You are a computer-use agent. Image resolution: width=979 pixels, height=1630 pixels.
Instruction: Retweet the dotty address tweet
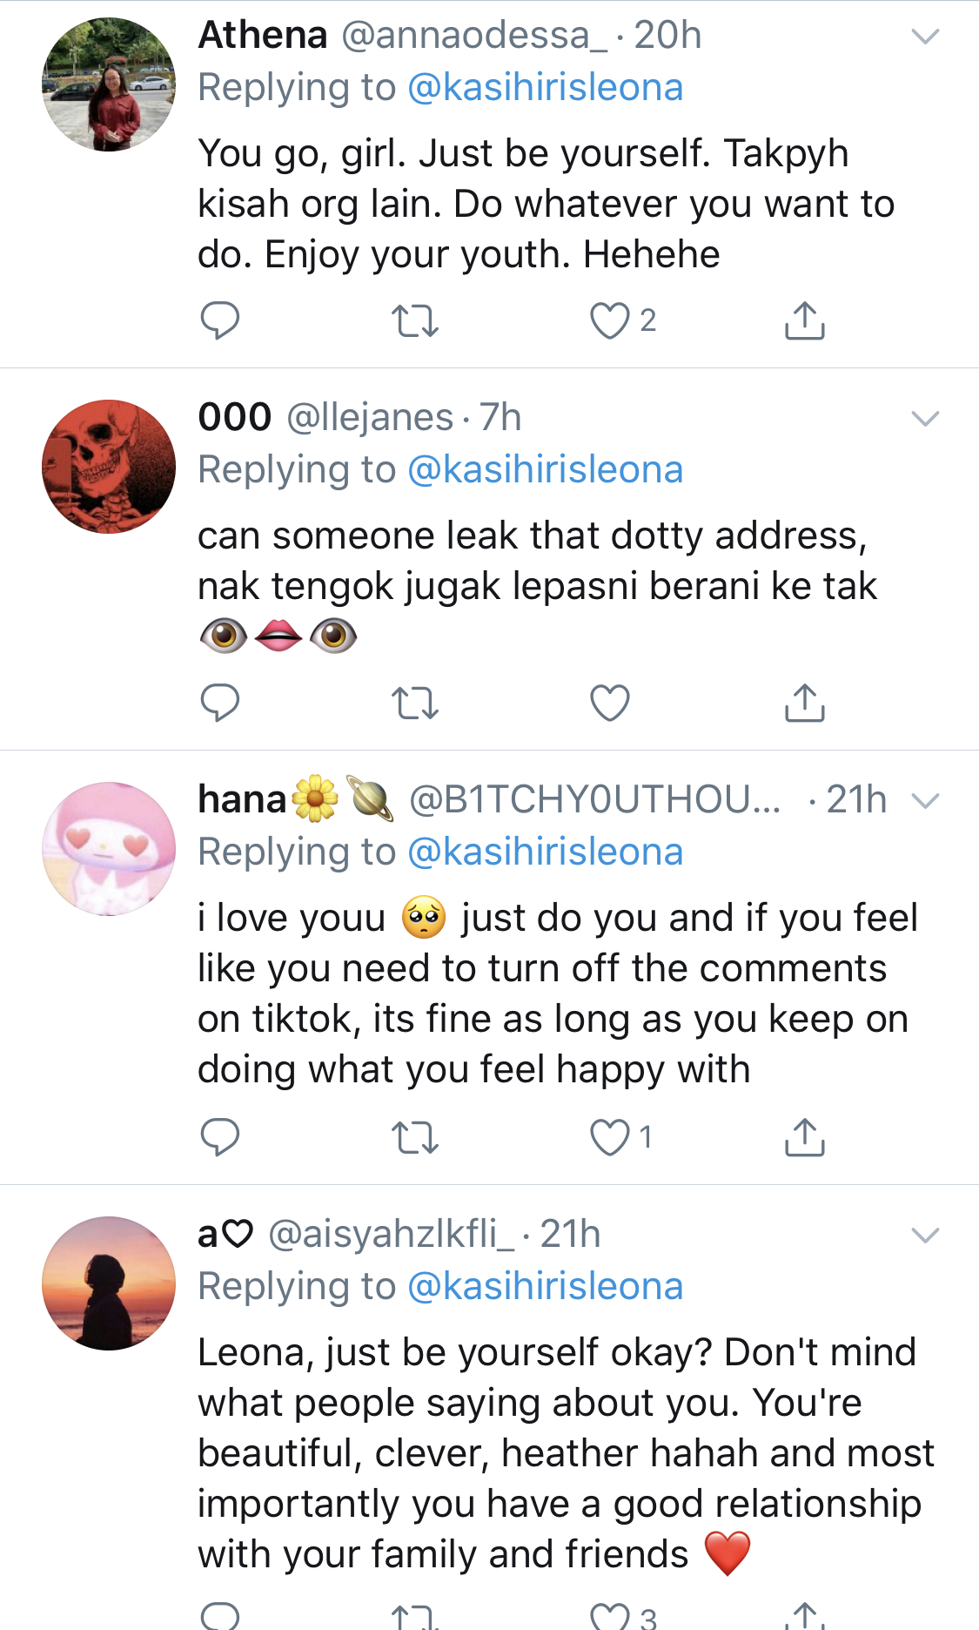414,703
